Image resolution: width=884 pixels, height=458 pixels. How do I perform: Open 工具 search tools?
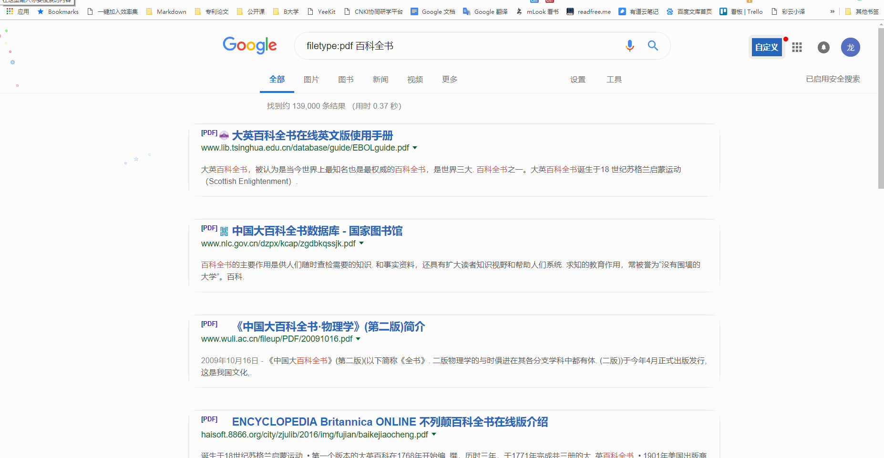pos(614,80)
